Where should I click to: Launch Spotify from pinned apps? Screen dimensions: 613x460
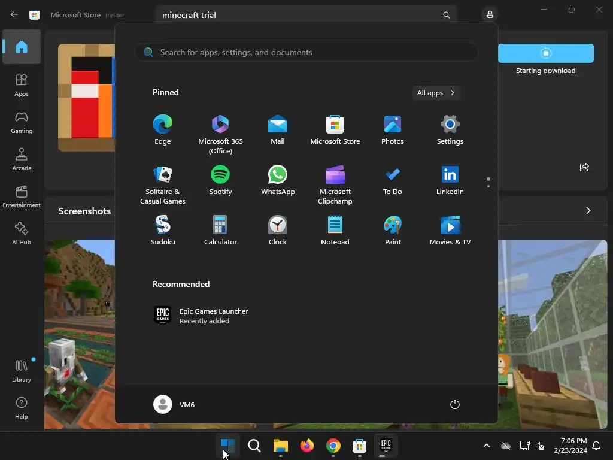click(220, 180)
